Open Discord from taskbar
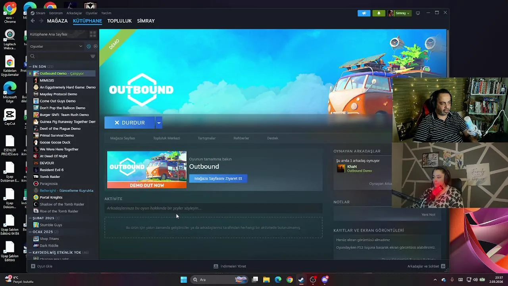 click(x=325, y=280)
